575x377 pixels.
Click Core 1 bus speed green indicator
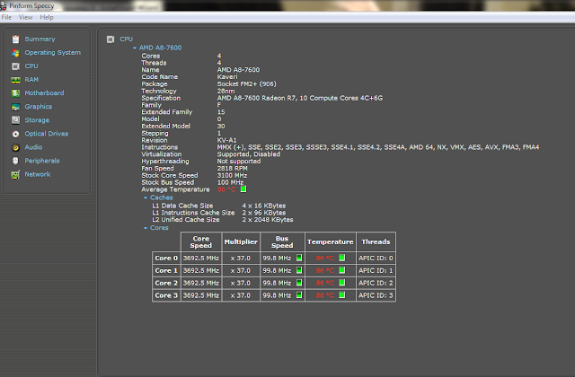(299, 270)
